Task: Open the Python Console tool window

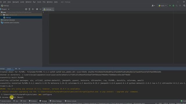Action: pyautogui.click(x=71, y=101)
